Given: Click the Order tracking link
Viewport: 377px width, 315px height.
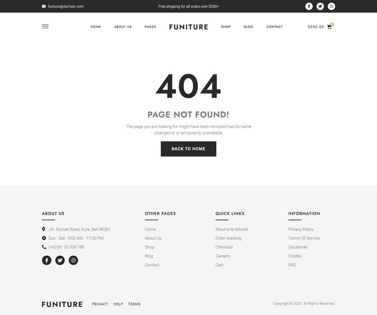Looking at the screenshot, I should coord(229,238).
